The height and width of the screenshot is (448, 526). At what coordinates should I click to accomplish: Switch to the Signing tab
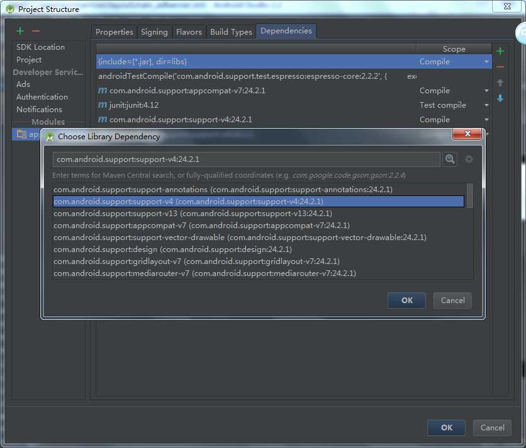(x=154, y=32)
